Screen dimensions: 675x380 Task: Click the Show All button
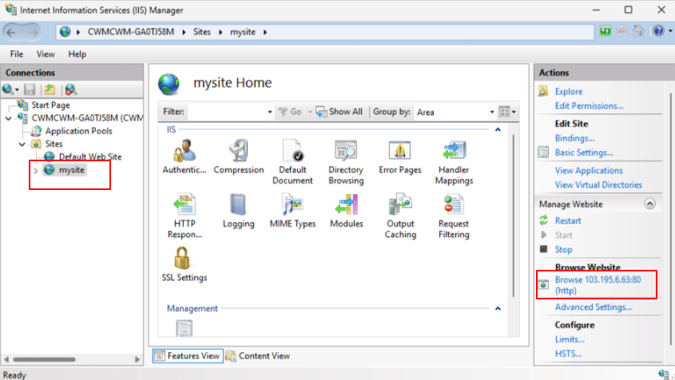click(339, 112)
